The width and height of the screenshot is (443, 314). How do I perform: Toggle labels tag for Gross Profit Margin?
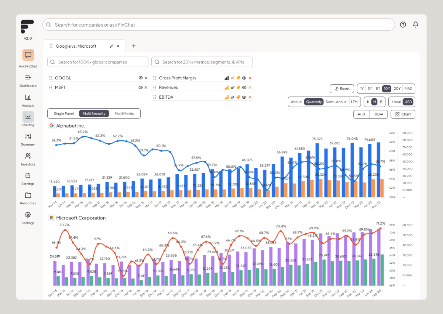pos(238,78)
